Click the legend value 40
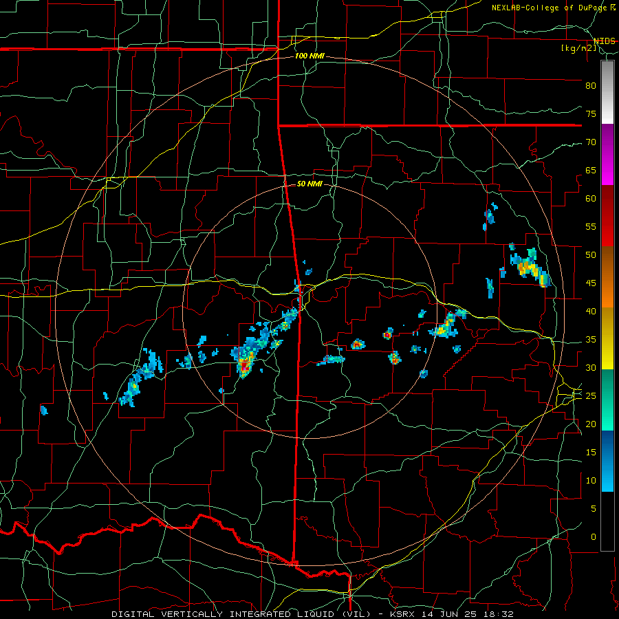 click(x=591, y=312)
